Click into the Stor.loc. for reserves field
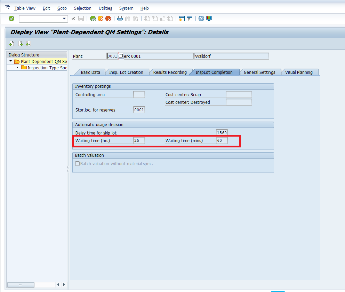345x292 pixels. (139, 110)
